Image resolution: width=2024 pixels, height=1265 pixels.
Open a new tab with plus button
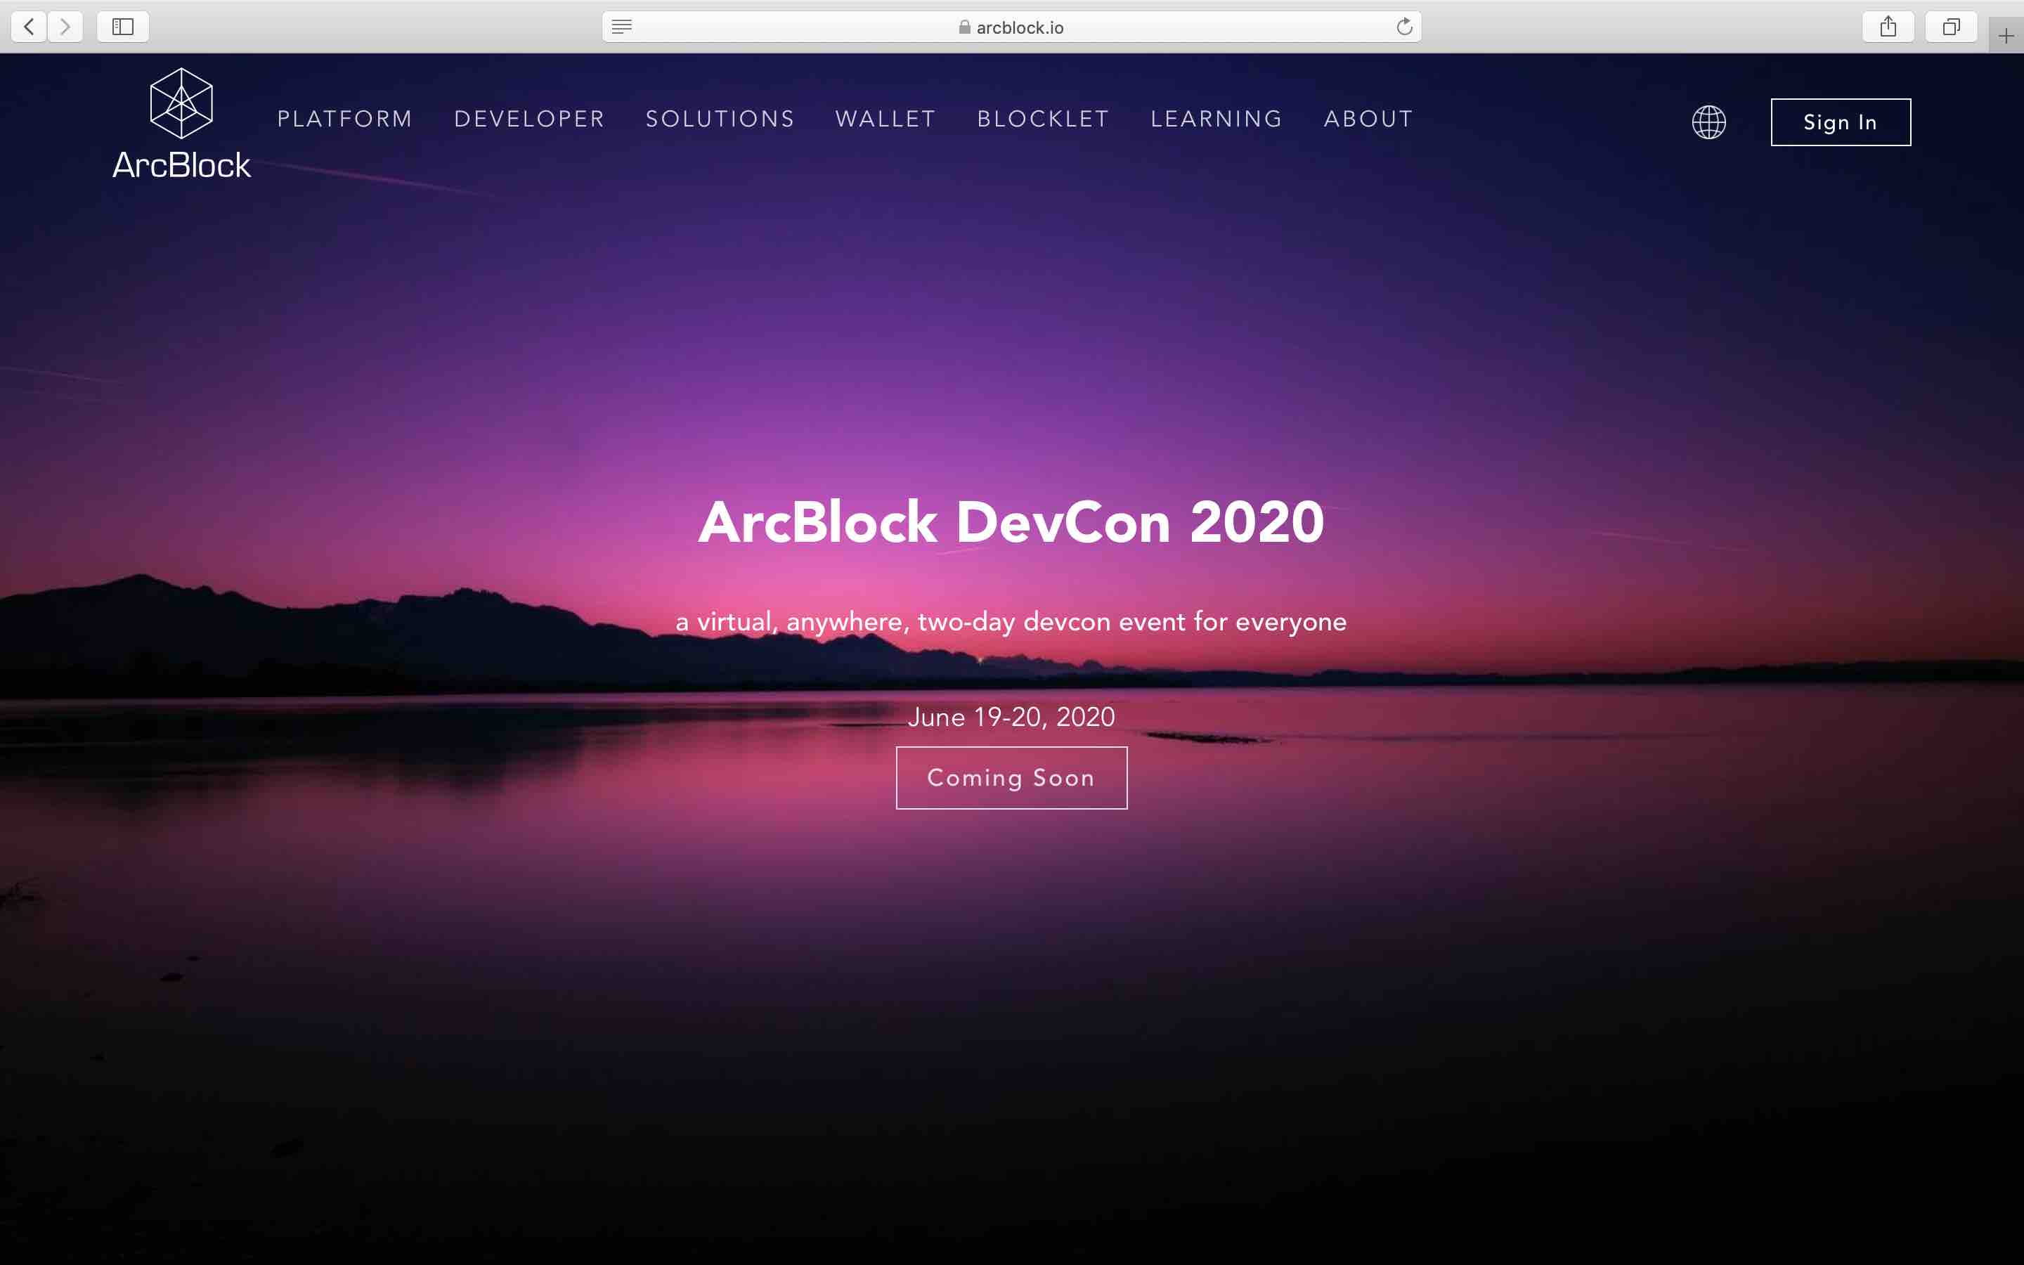pyautogui.click(x=2006, y=36)
